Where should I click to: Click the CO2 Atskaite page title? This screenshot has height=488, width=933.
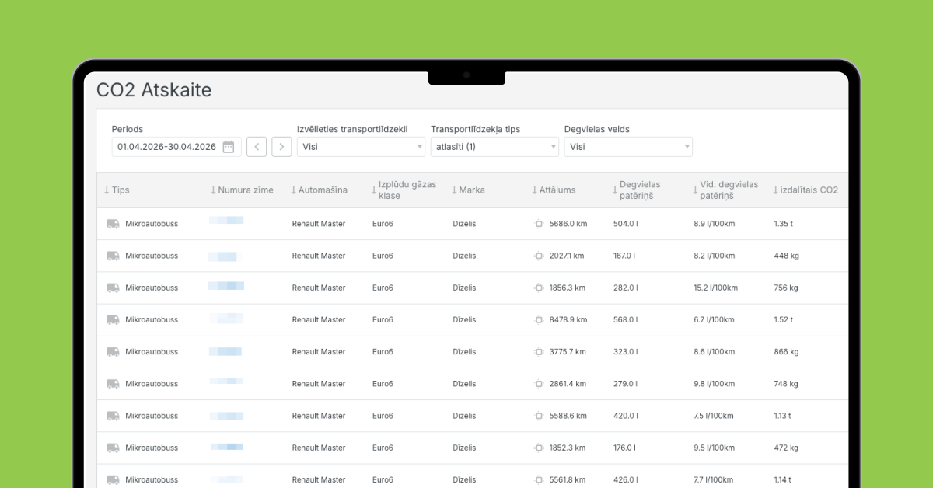pyautogui.click(x=154, y=90)
